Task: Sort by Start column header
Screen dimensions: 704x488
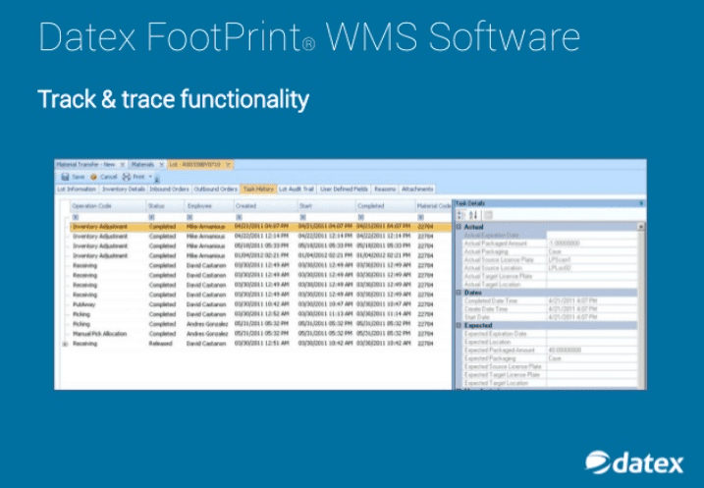Action: point(326,206)
